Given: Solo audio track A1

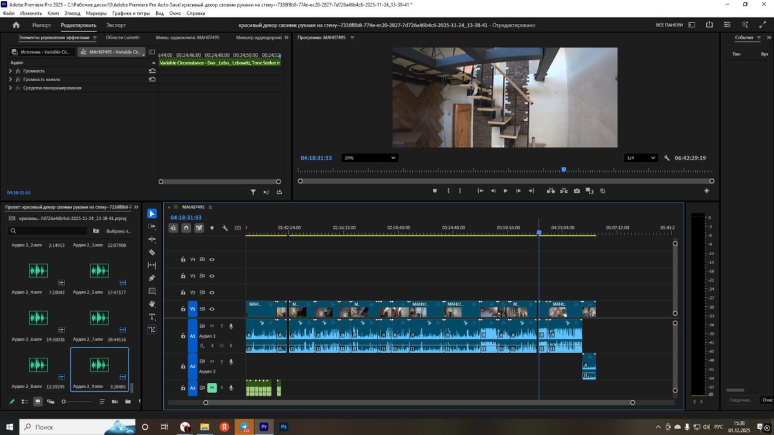Looking at the screenshot, I should pos(221,326).
